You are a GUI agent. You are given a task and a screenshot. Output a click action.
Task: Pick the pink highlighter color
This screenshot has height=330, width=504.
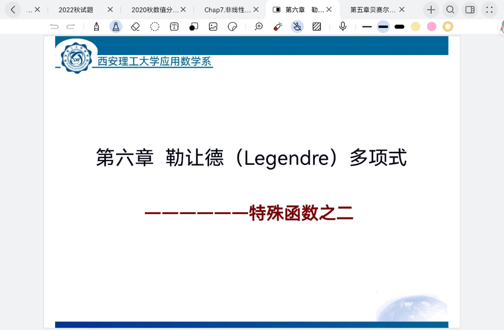(432, 27)
